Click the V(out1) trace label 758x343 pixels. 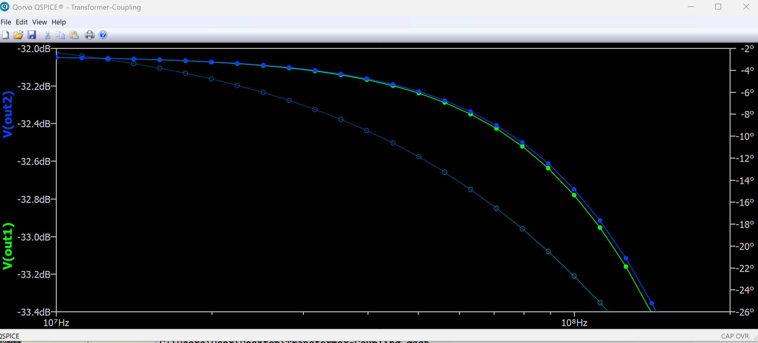(x=8, y=246)
